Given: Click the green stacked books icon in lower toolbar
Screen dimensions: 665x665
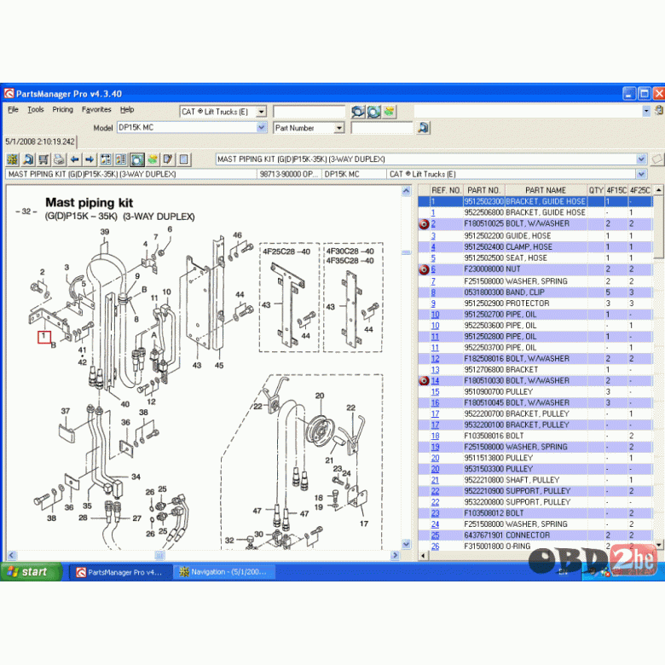Looking at the screenshot, I should click(x=153, y=159).
